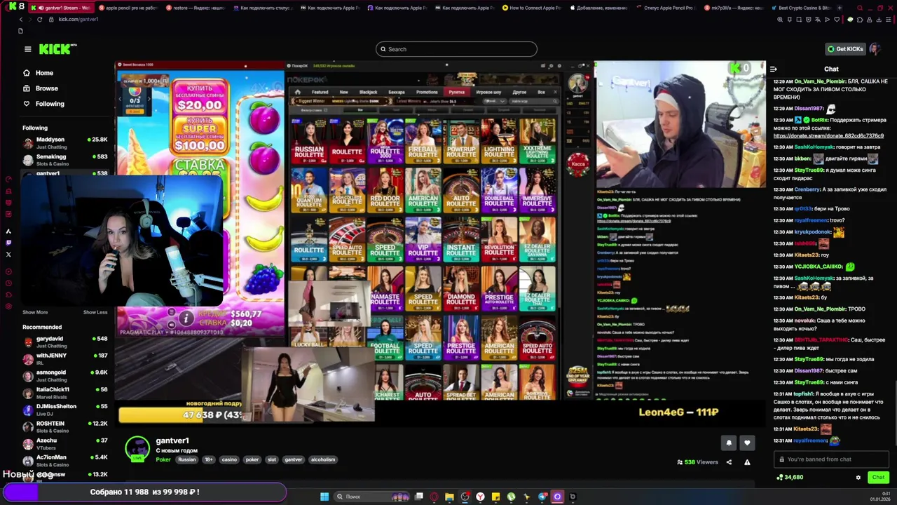The width and height of the screenshot is (897, 505).
Task: Select the Russian language tag
Action: pyautogui.click(x=187, y=459)
